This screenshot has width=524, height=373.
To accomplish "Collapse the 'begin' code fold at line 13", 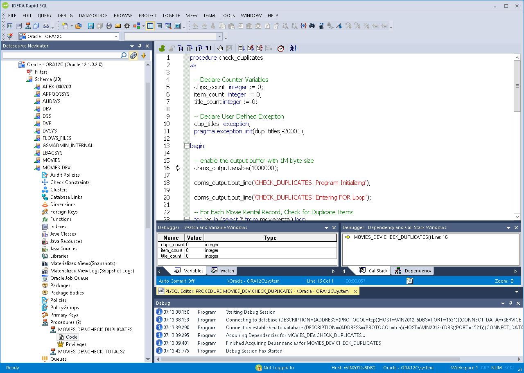I will 187,146.
